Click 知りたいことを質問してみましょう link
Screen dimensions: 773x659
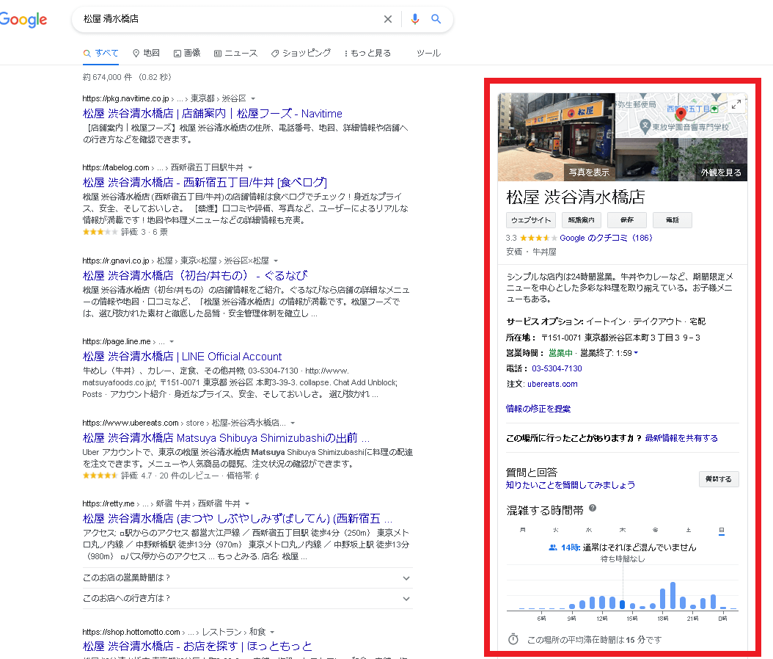(x=571, y=485)
